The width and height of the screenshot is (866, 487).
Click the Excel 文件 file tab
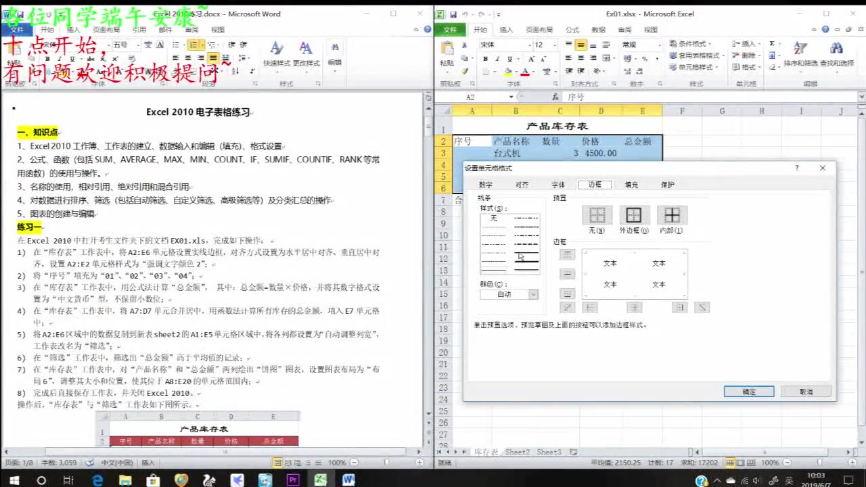point(450,30)
